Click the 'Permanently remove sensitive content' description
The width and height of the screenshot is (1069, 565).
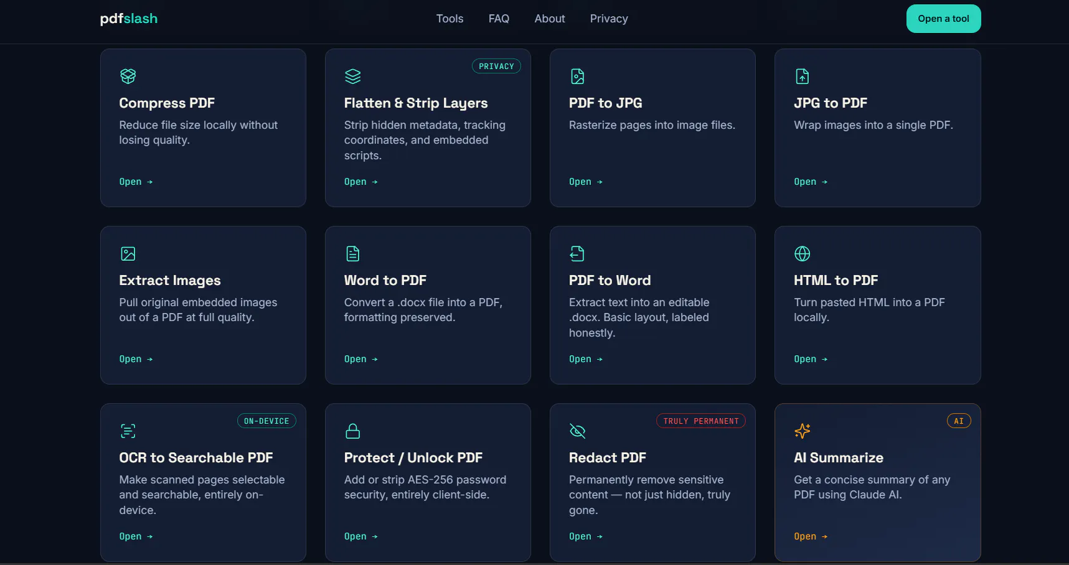649,495
